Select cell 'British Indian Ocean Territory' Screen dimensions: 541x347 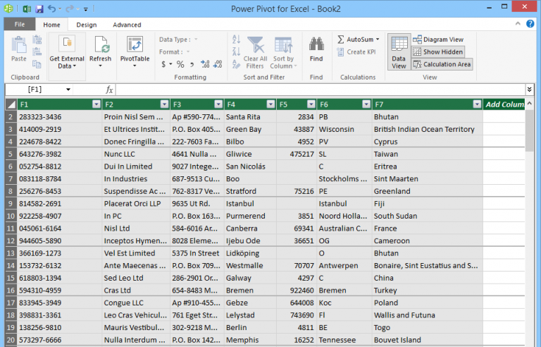click(428, 129)
